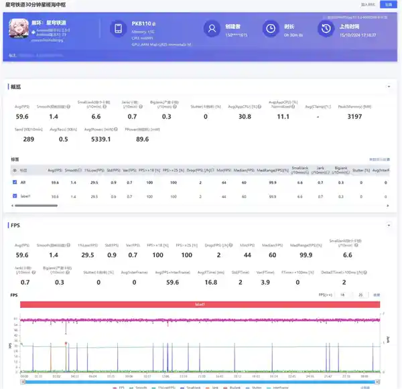Click the MedRange(FPS) value 99.9 in FPS section
The width and height of the screenshot is (402, 389).
tap(306, 255)
